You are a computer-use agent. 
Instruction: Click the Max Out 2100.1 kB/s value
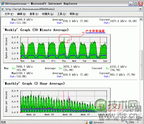[24, 75]
